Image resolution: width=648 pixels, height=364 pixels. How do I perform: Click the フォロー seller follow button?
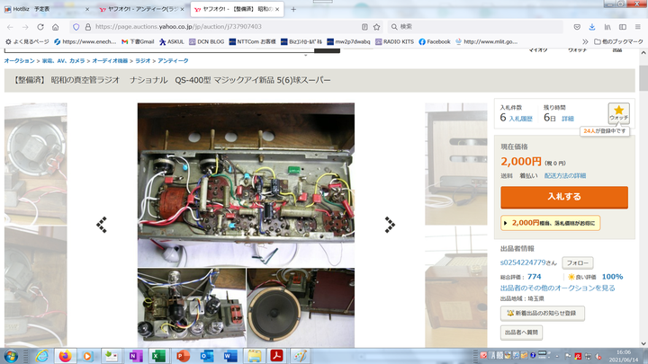click(577, 262)
